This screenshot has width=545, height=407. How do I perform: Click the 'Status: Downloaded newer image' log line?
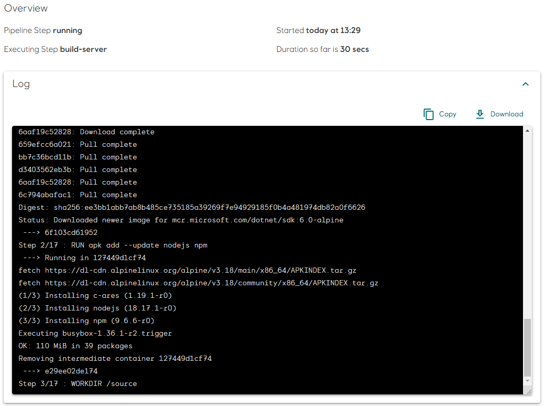(x=181, y=220)
